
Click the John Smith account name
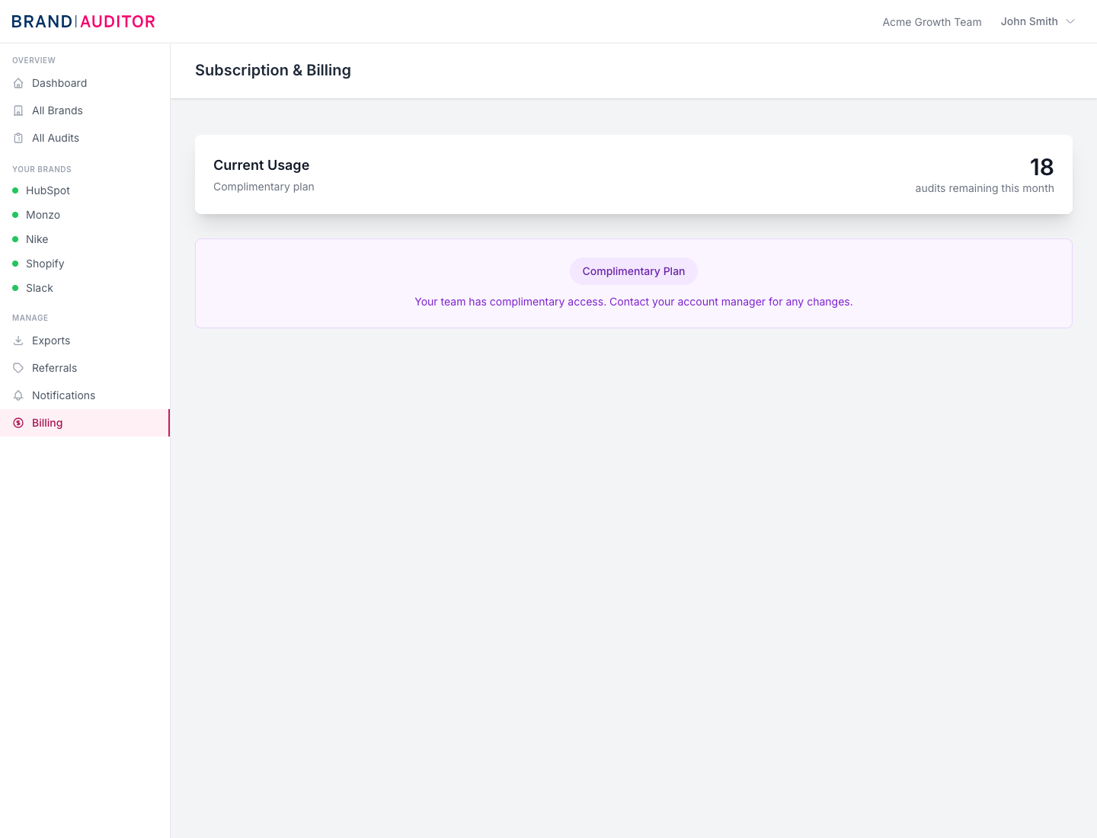point(1029,21)
